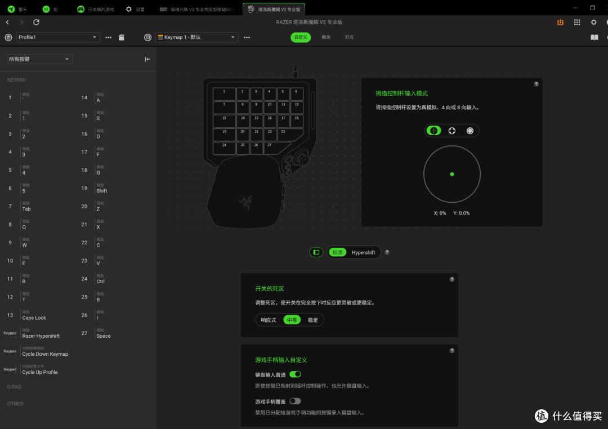Select the 塔洛斯魔蝎 V2 专业版 device tab
The height and width of the screenshot is (429, 608).
[x=274, y=10]
